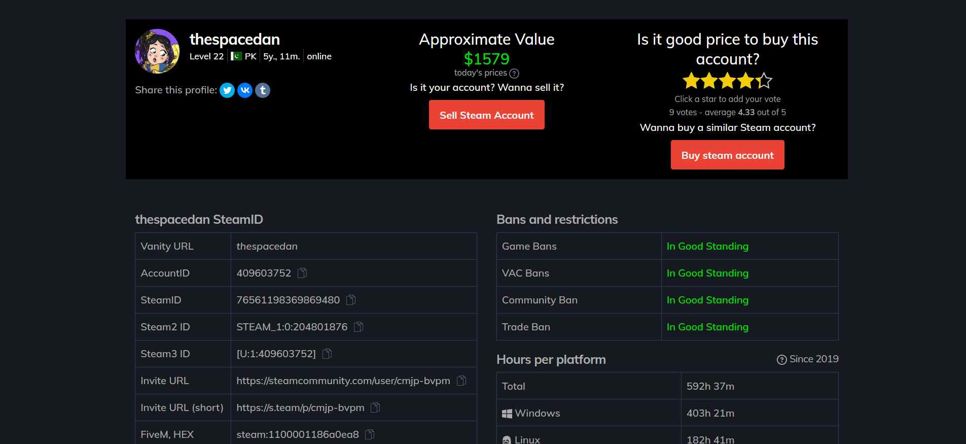
Task: Copy the Steam2 ID value
Action: click(359, 327)
